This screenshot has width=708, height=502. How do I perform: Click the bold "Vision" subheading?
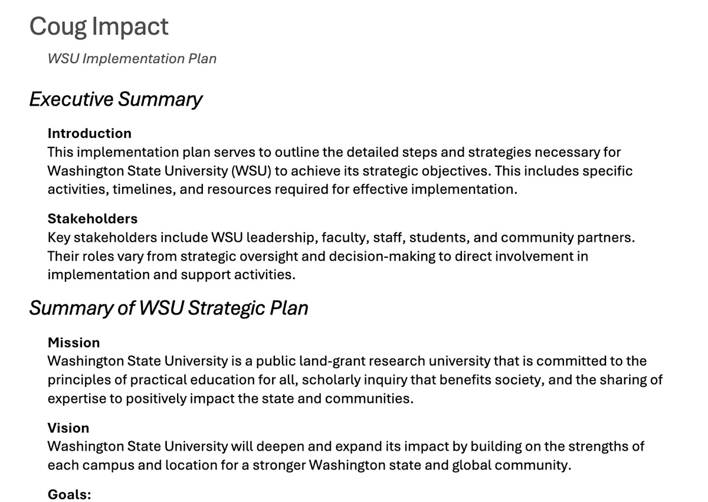tap(68, 428)
